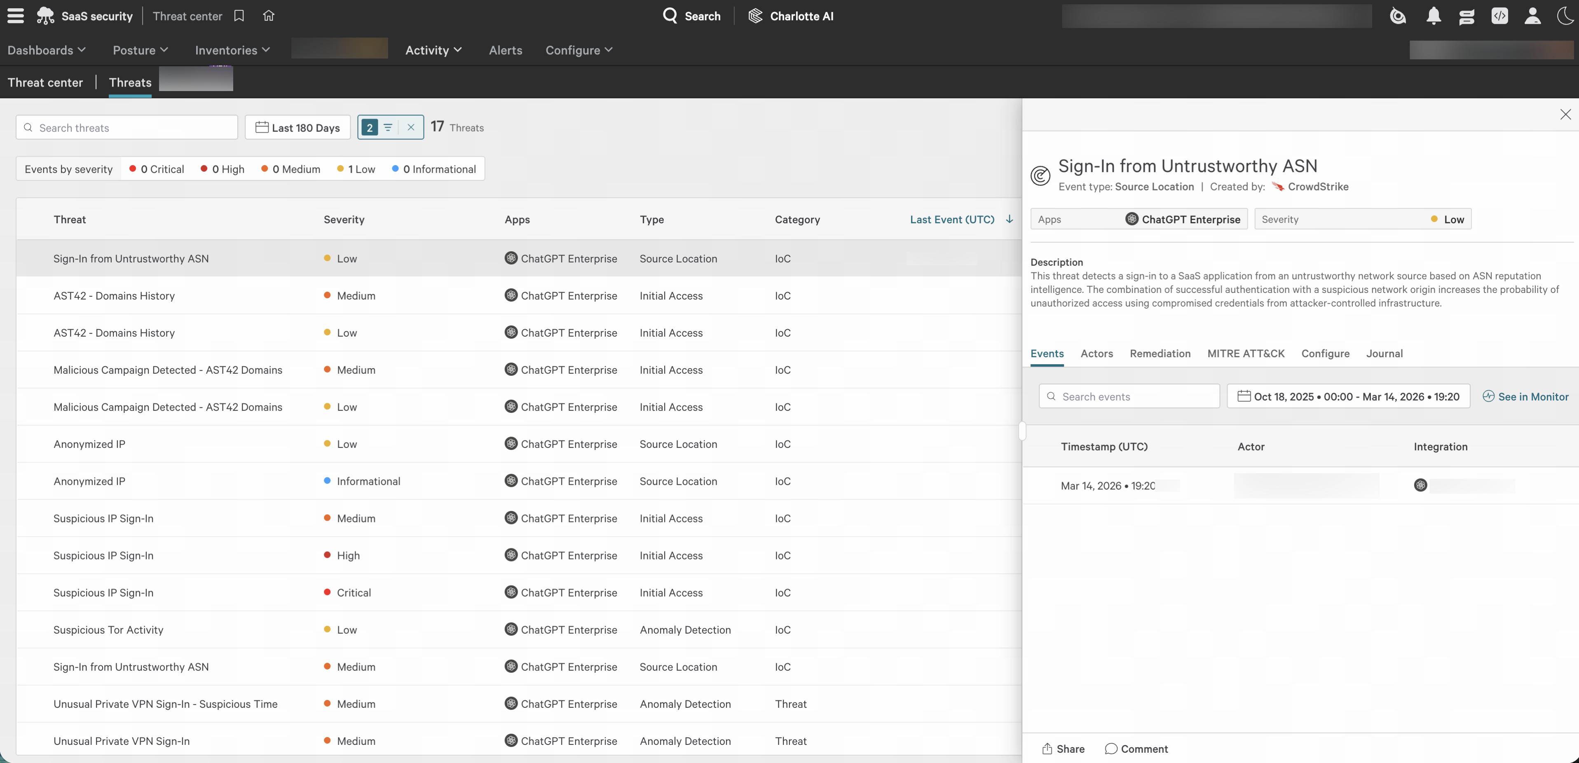1579x763 pixels.
Task: Toggle the Critical severity filter chip
Action: click(157, 169)
